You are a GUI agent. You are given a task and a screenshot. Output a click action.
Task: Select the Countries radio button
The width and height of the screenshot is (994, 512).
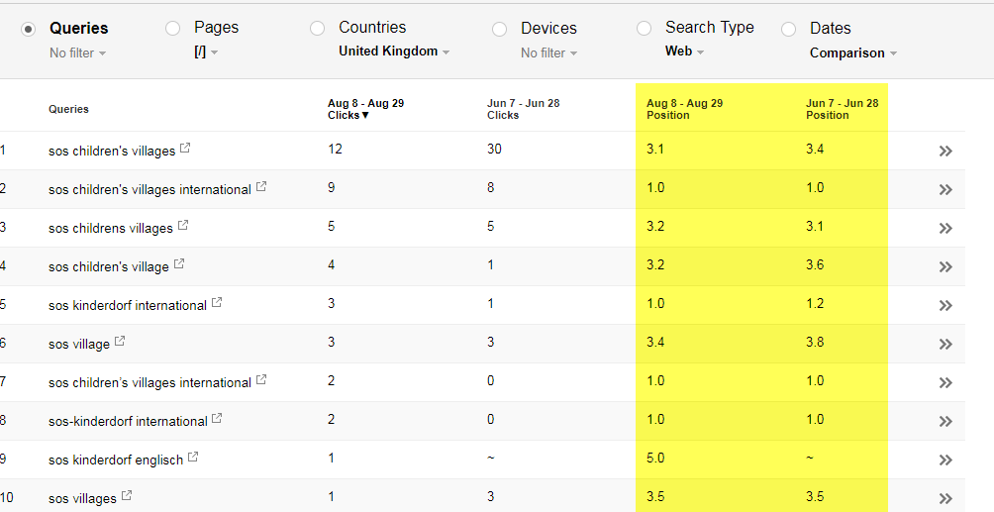317,29
